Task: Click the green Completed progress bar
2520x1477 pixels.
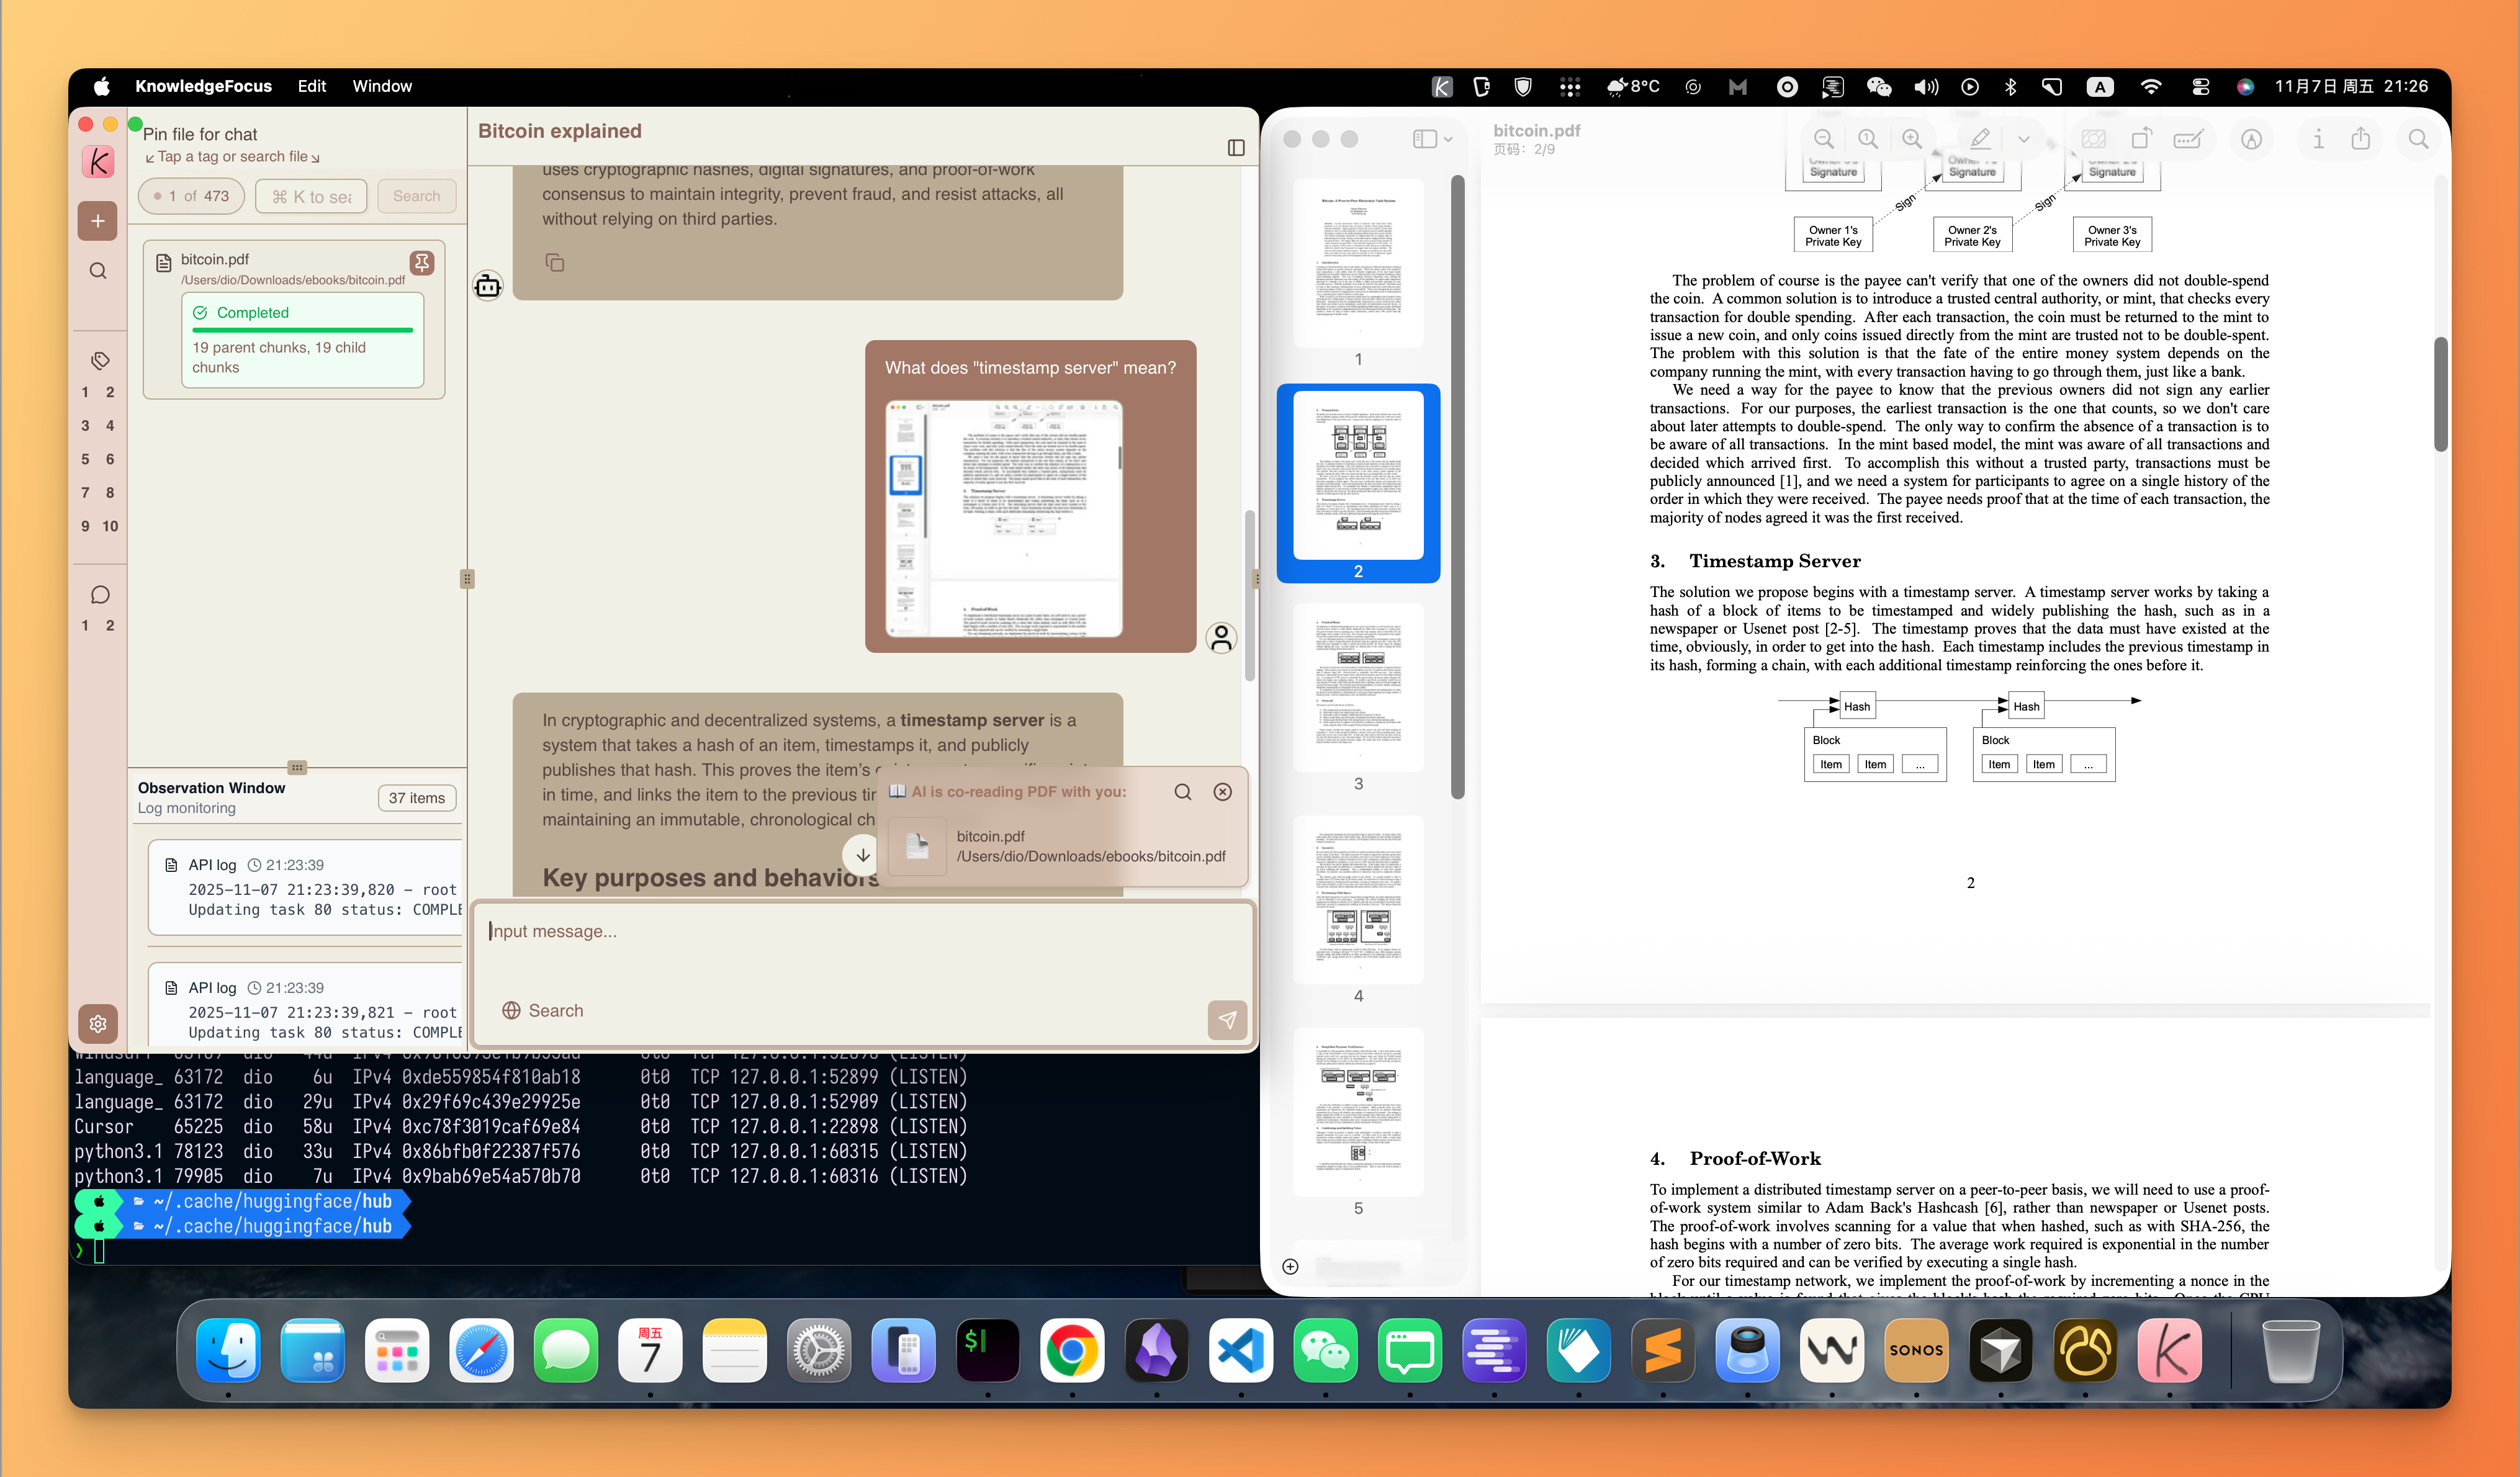Action: [302, 330]
